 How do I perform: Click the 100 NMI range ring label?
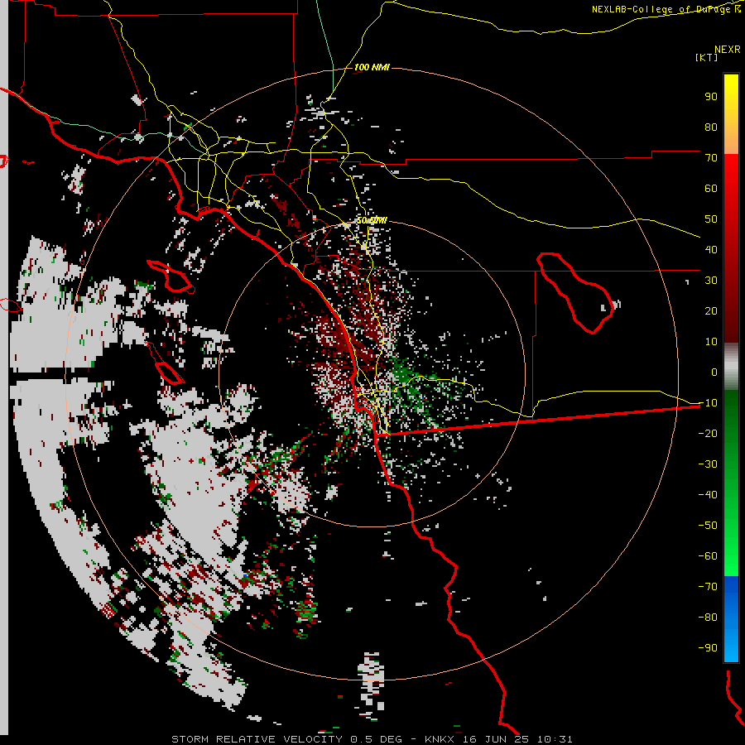click(x=372, y=68)
